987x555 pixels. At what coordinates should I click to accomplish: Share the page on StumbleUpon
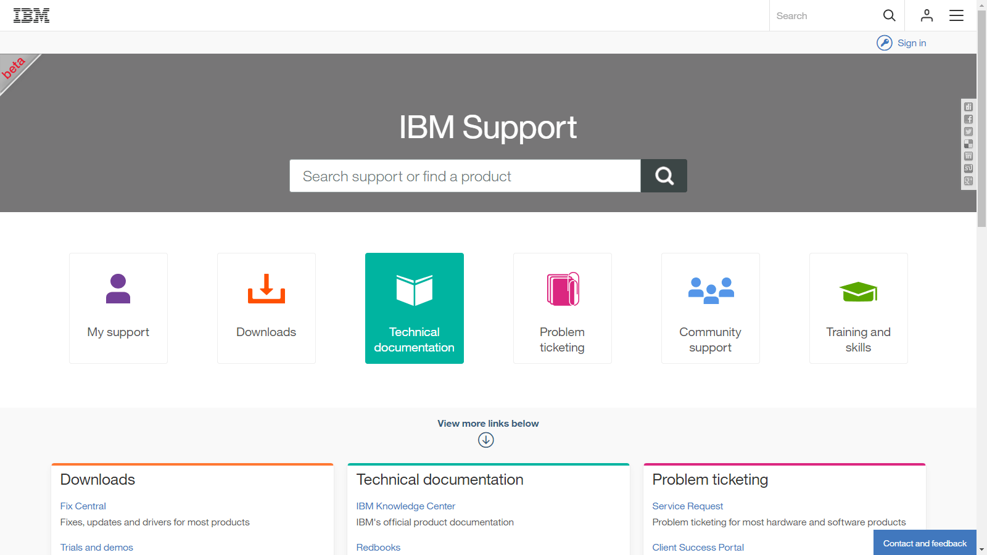[x=968, y=168]
